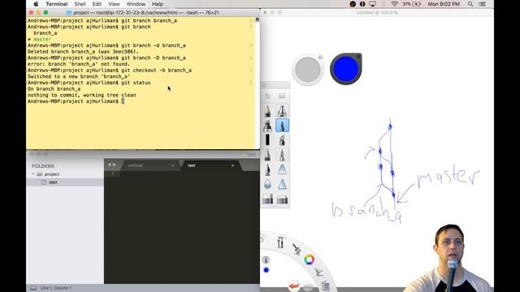Pick the fourth-row left paintbrush
520x292 pixels.
click(x=267, y=155)
